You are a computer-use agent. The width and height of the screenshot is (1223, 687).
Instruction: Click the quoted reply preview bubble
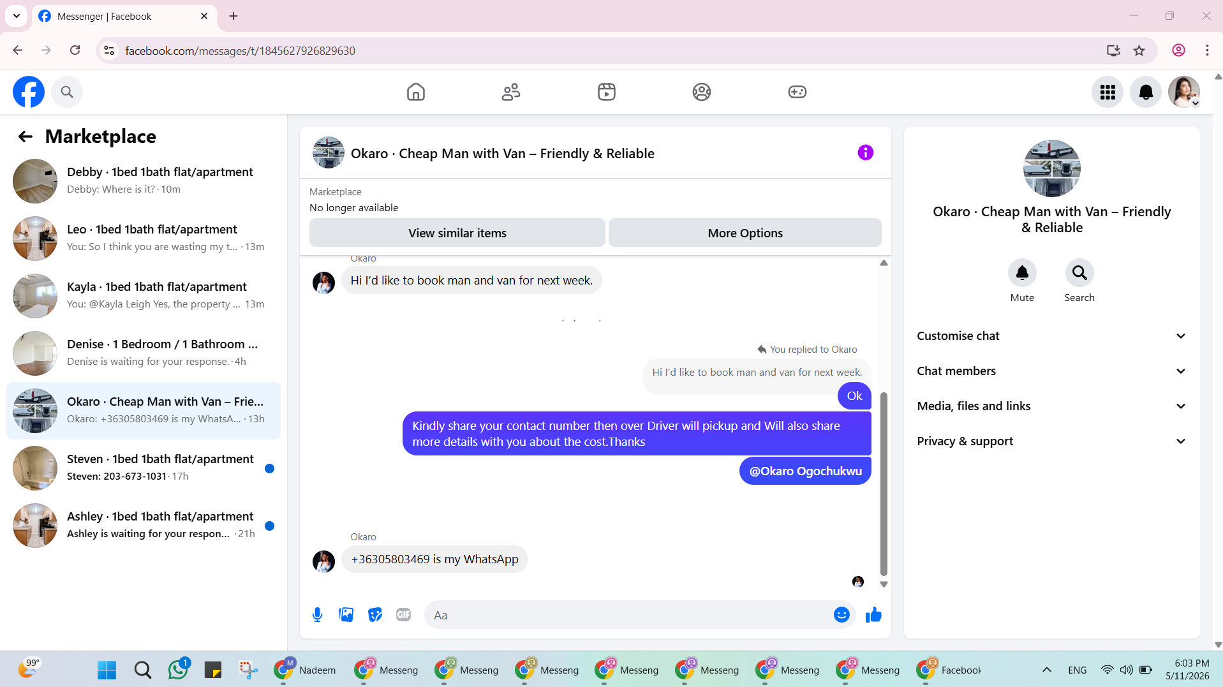757,373
